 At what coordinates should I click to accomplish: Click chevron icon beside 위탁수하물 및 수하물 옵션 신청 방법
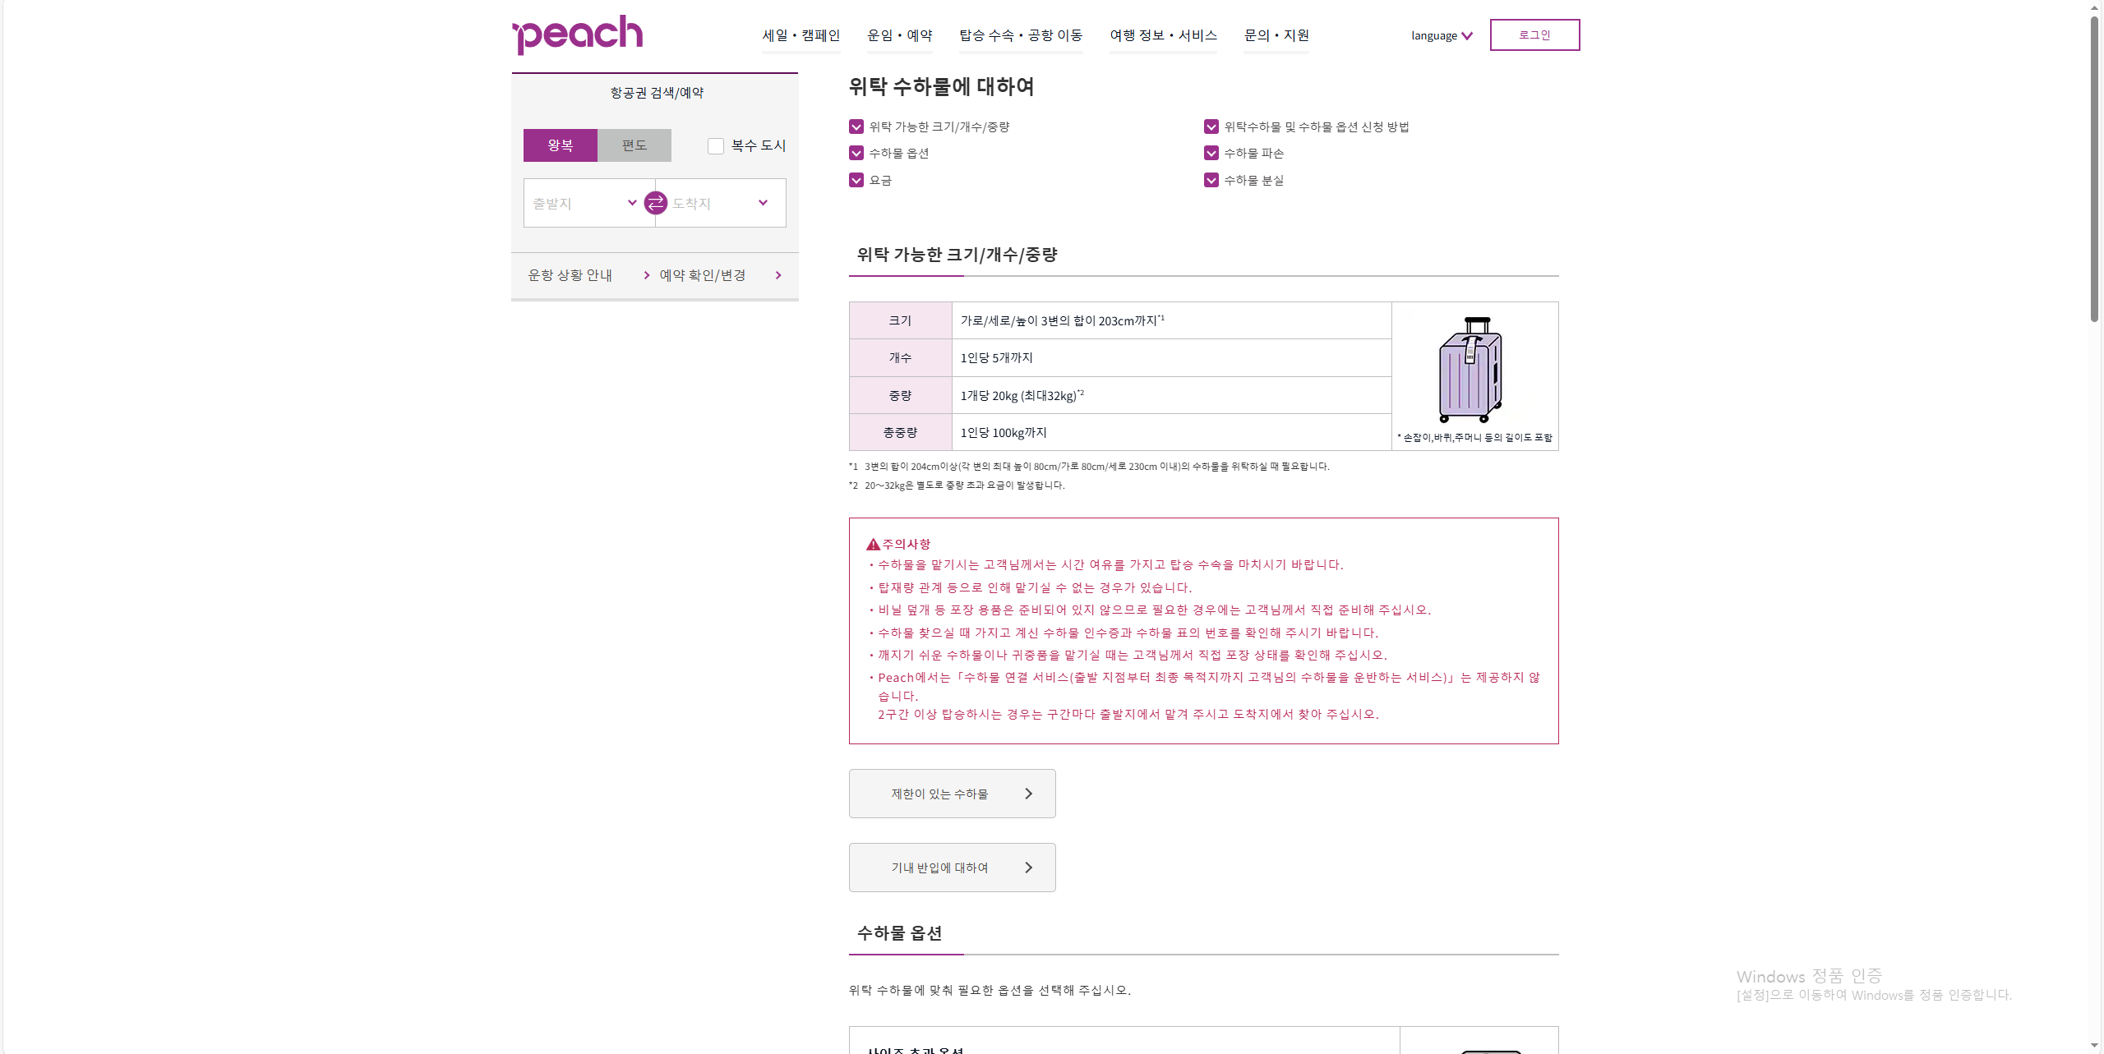click(x=1211, y=127)
